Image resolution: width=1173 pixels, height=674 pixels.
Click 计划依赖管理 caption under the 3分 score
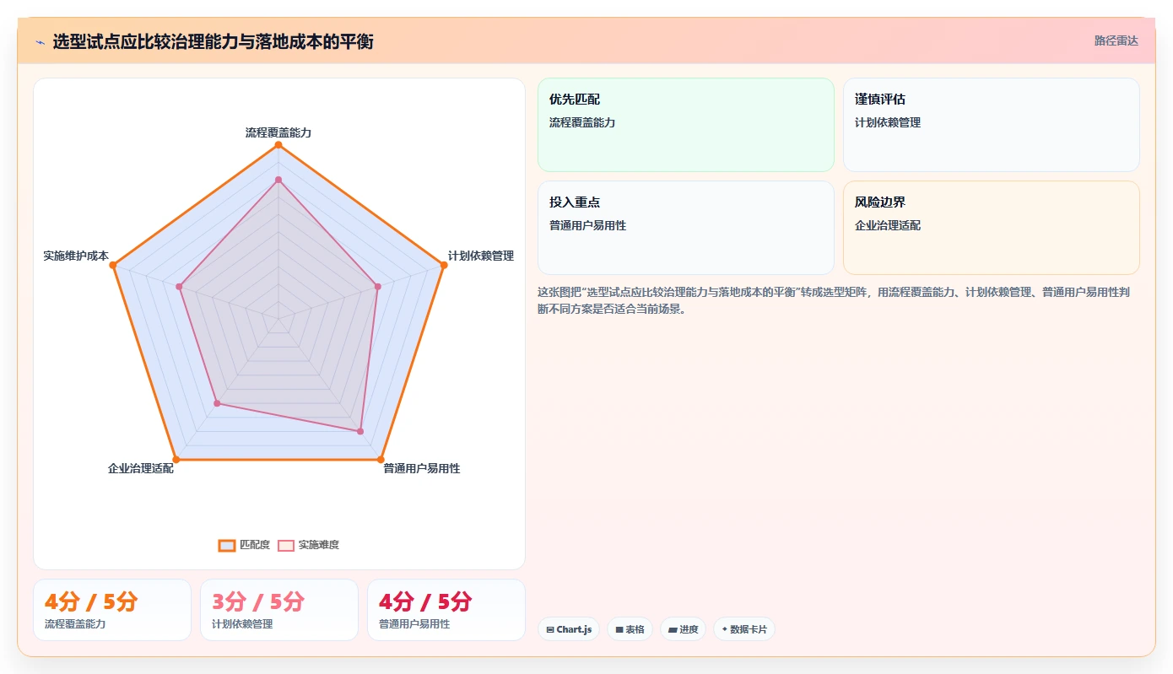tap(242, 624)
